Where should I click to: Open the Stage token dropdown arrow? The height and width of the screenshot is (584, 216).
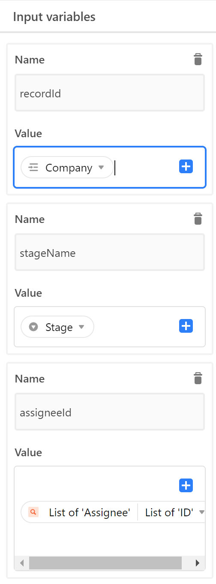click(81, 327)
